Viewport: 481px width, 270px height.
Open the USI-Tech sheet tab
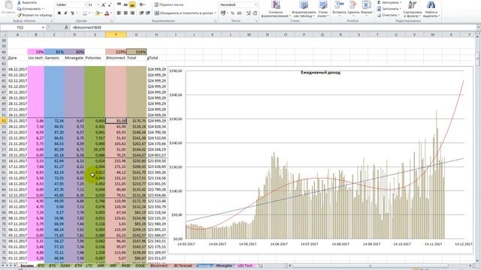245,265
